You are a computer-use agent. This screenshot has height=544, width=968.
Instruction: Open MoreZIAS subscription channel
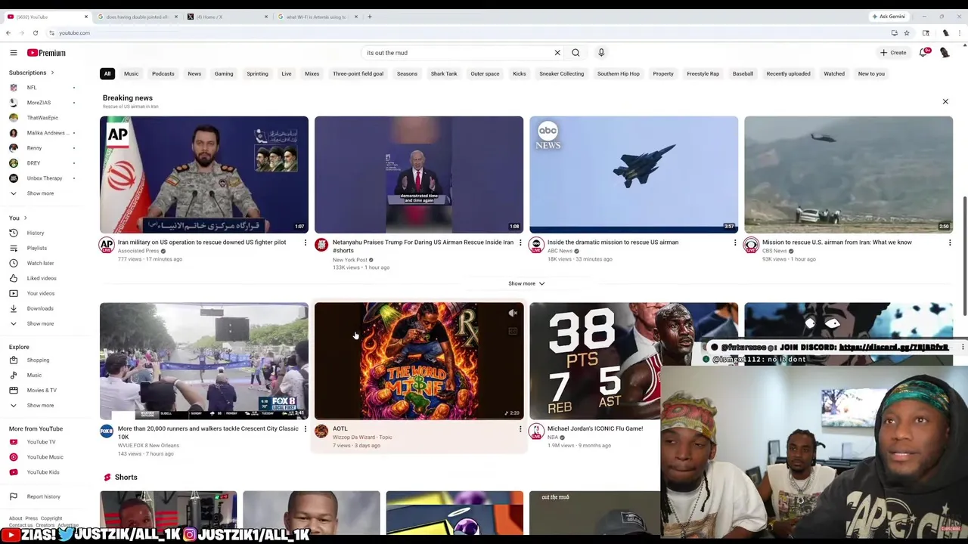point(39,103)
